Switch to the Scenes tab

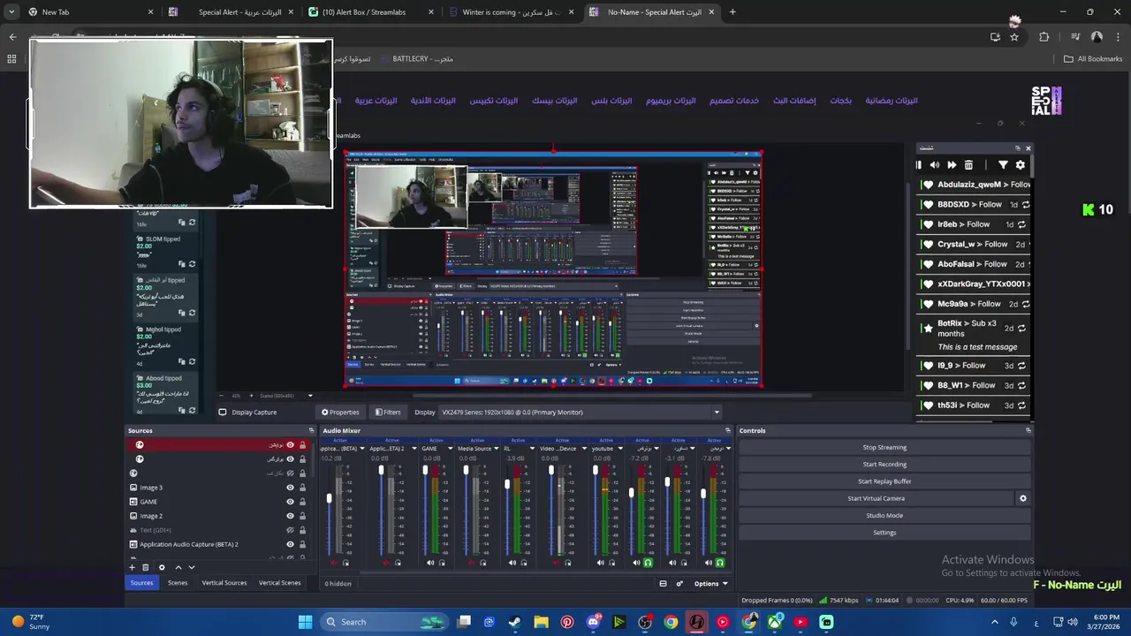(x=178, y=583)
